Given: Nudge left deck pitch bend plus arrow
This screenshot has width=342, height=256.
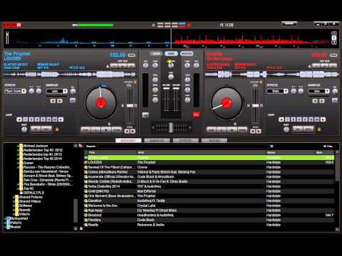Looking at the screenshot, I should [133, 131].
